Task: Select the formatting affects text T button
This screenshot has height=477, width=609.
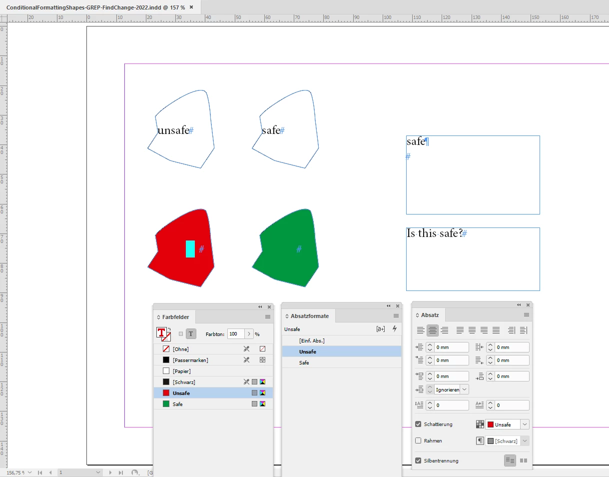Action: click(x=191, y=333)
